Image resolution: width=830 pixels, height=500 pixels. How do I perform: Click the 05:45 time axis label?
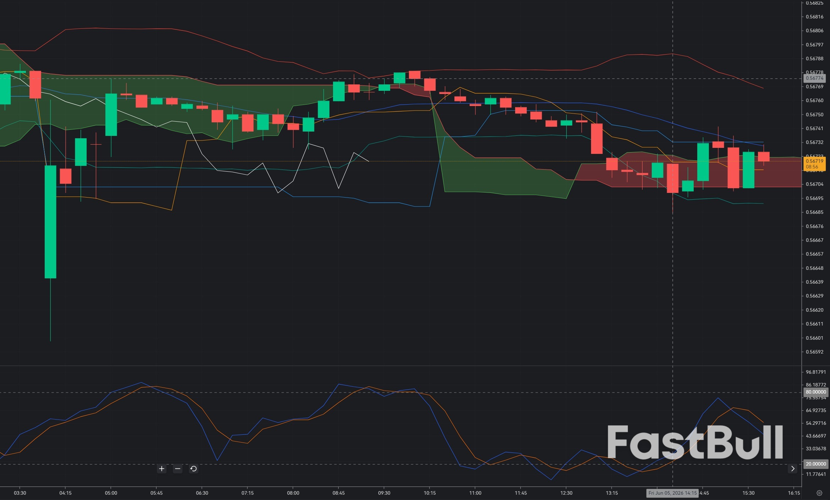click(157, 493)
